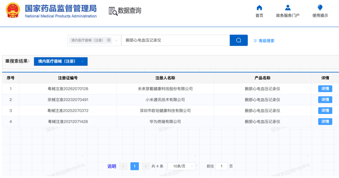Show 详情 for 华为终端有限公司
The image size is (339, 178).
click(x=325, y=122)
